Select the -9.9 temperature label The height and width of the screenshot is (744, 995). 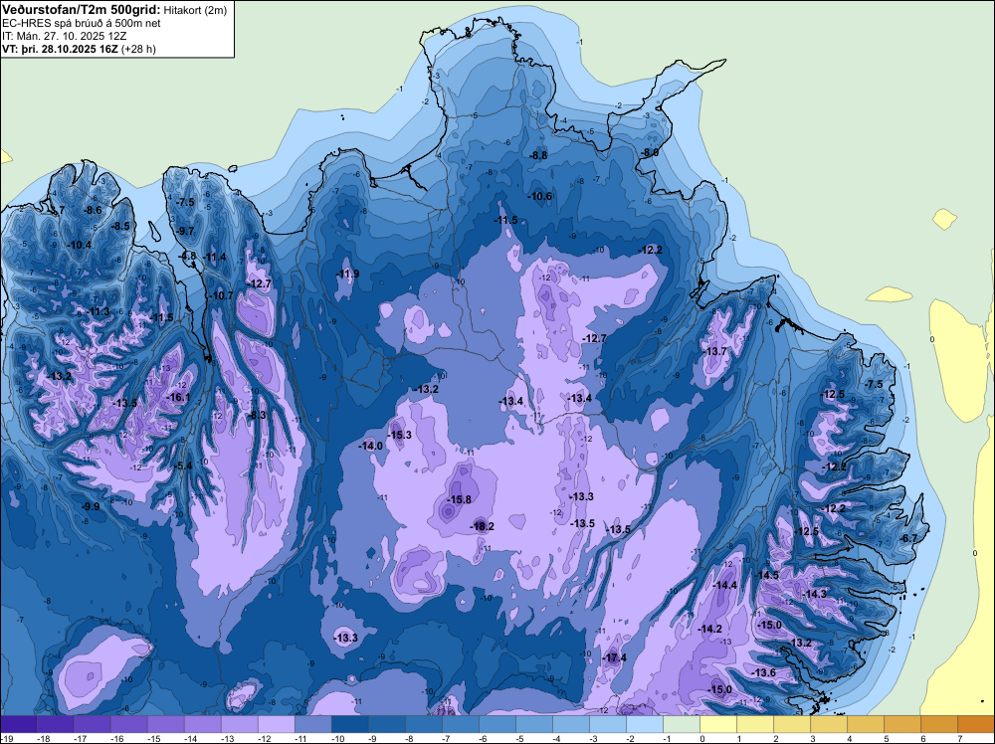coord(91,507)
